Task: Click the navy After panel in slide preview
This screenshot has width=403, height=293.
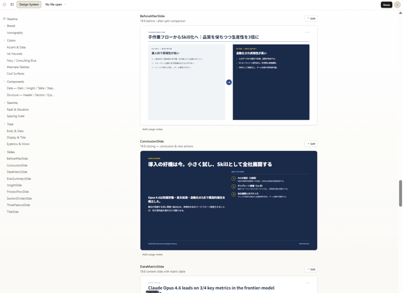Action: tap(271, 82)
